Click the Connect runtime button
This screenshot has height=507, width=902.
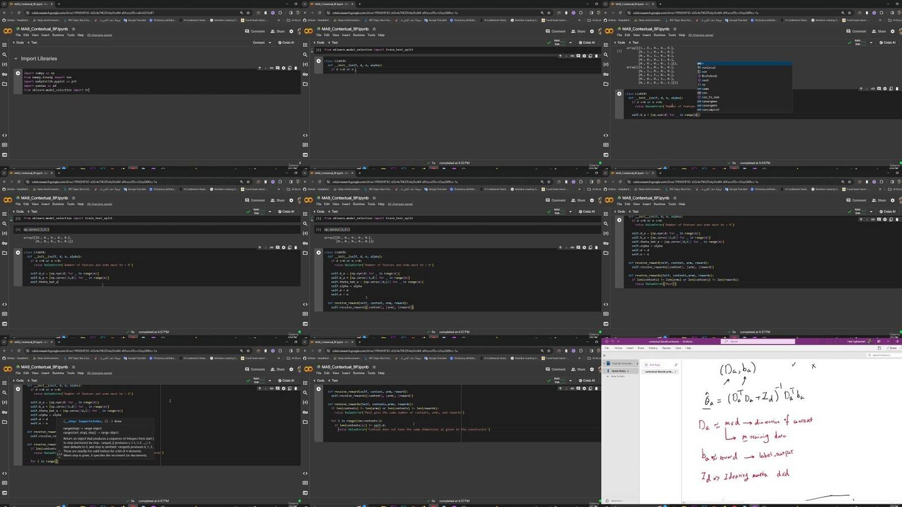259,42
